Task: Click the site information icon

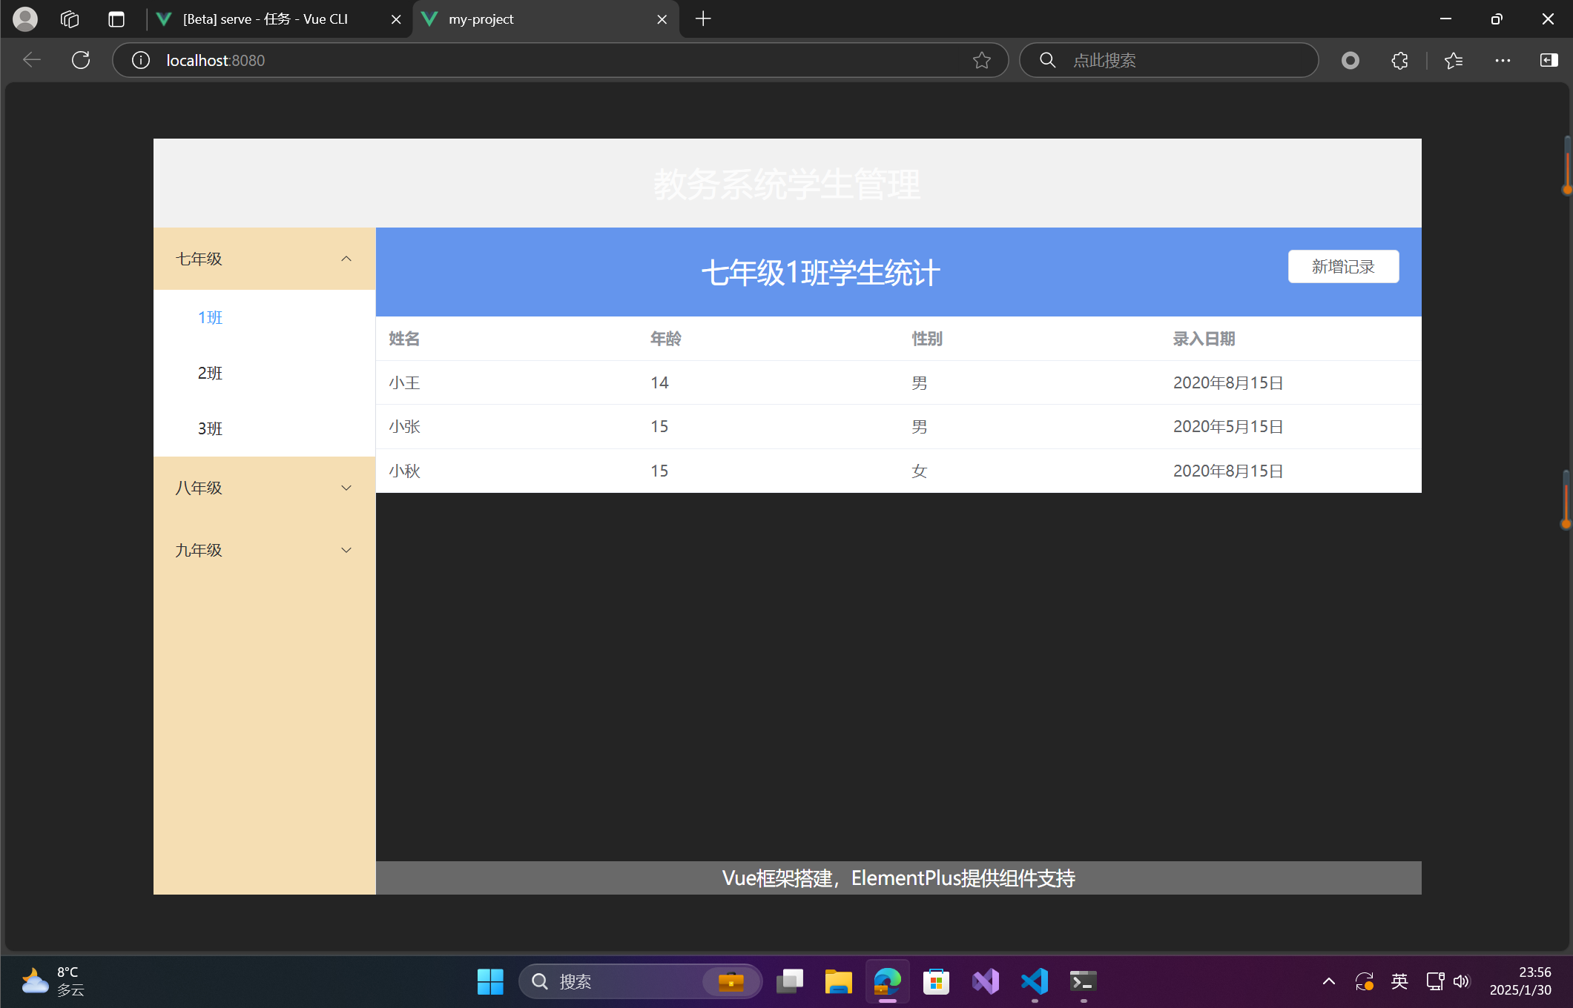Action: click(x=140, y=60)
